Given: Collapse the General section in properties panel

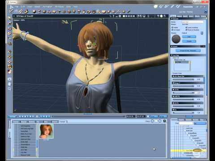Looking at the screenshot, I should point(172,19).
